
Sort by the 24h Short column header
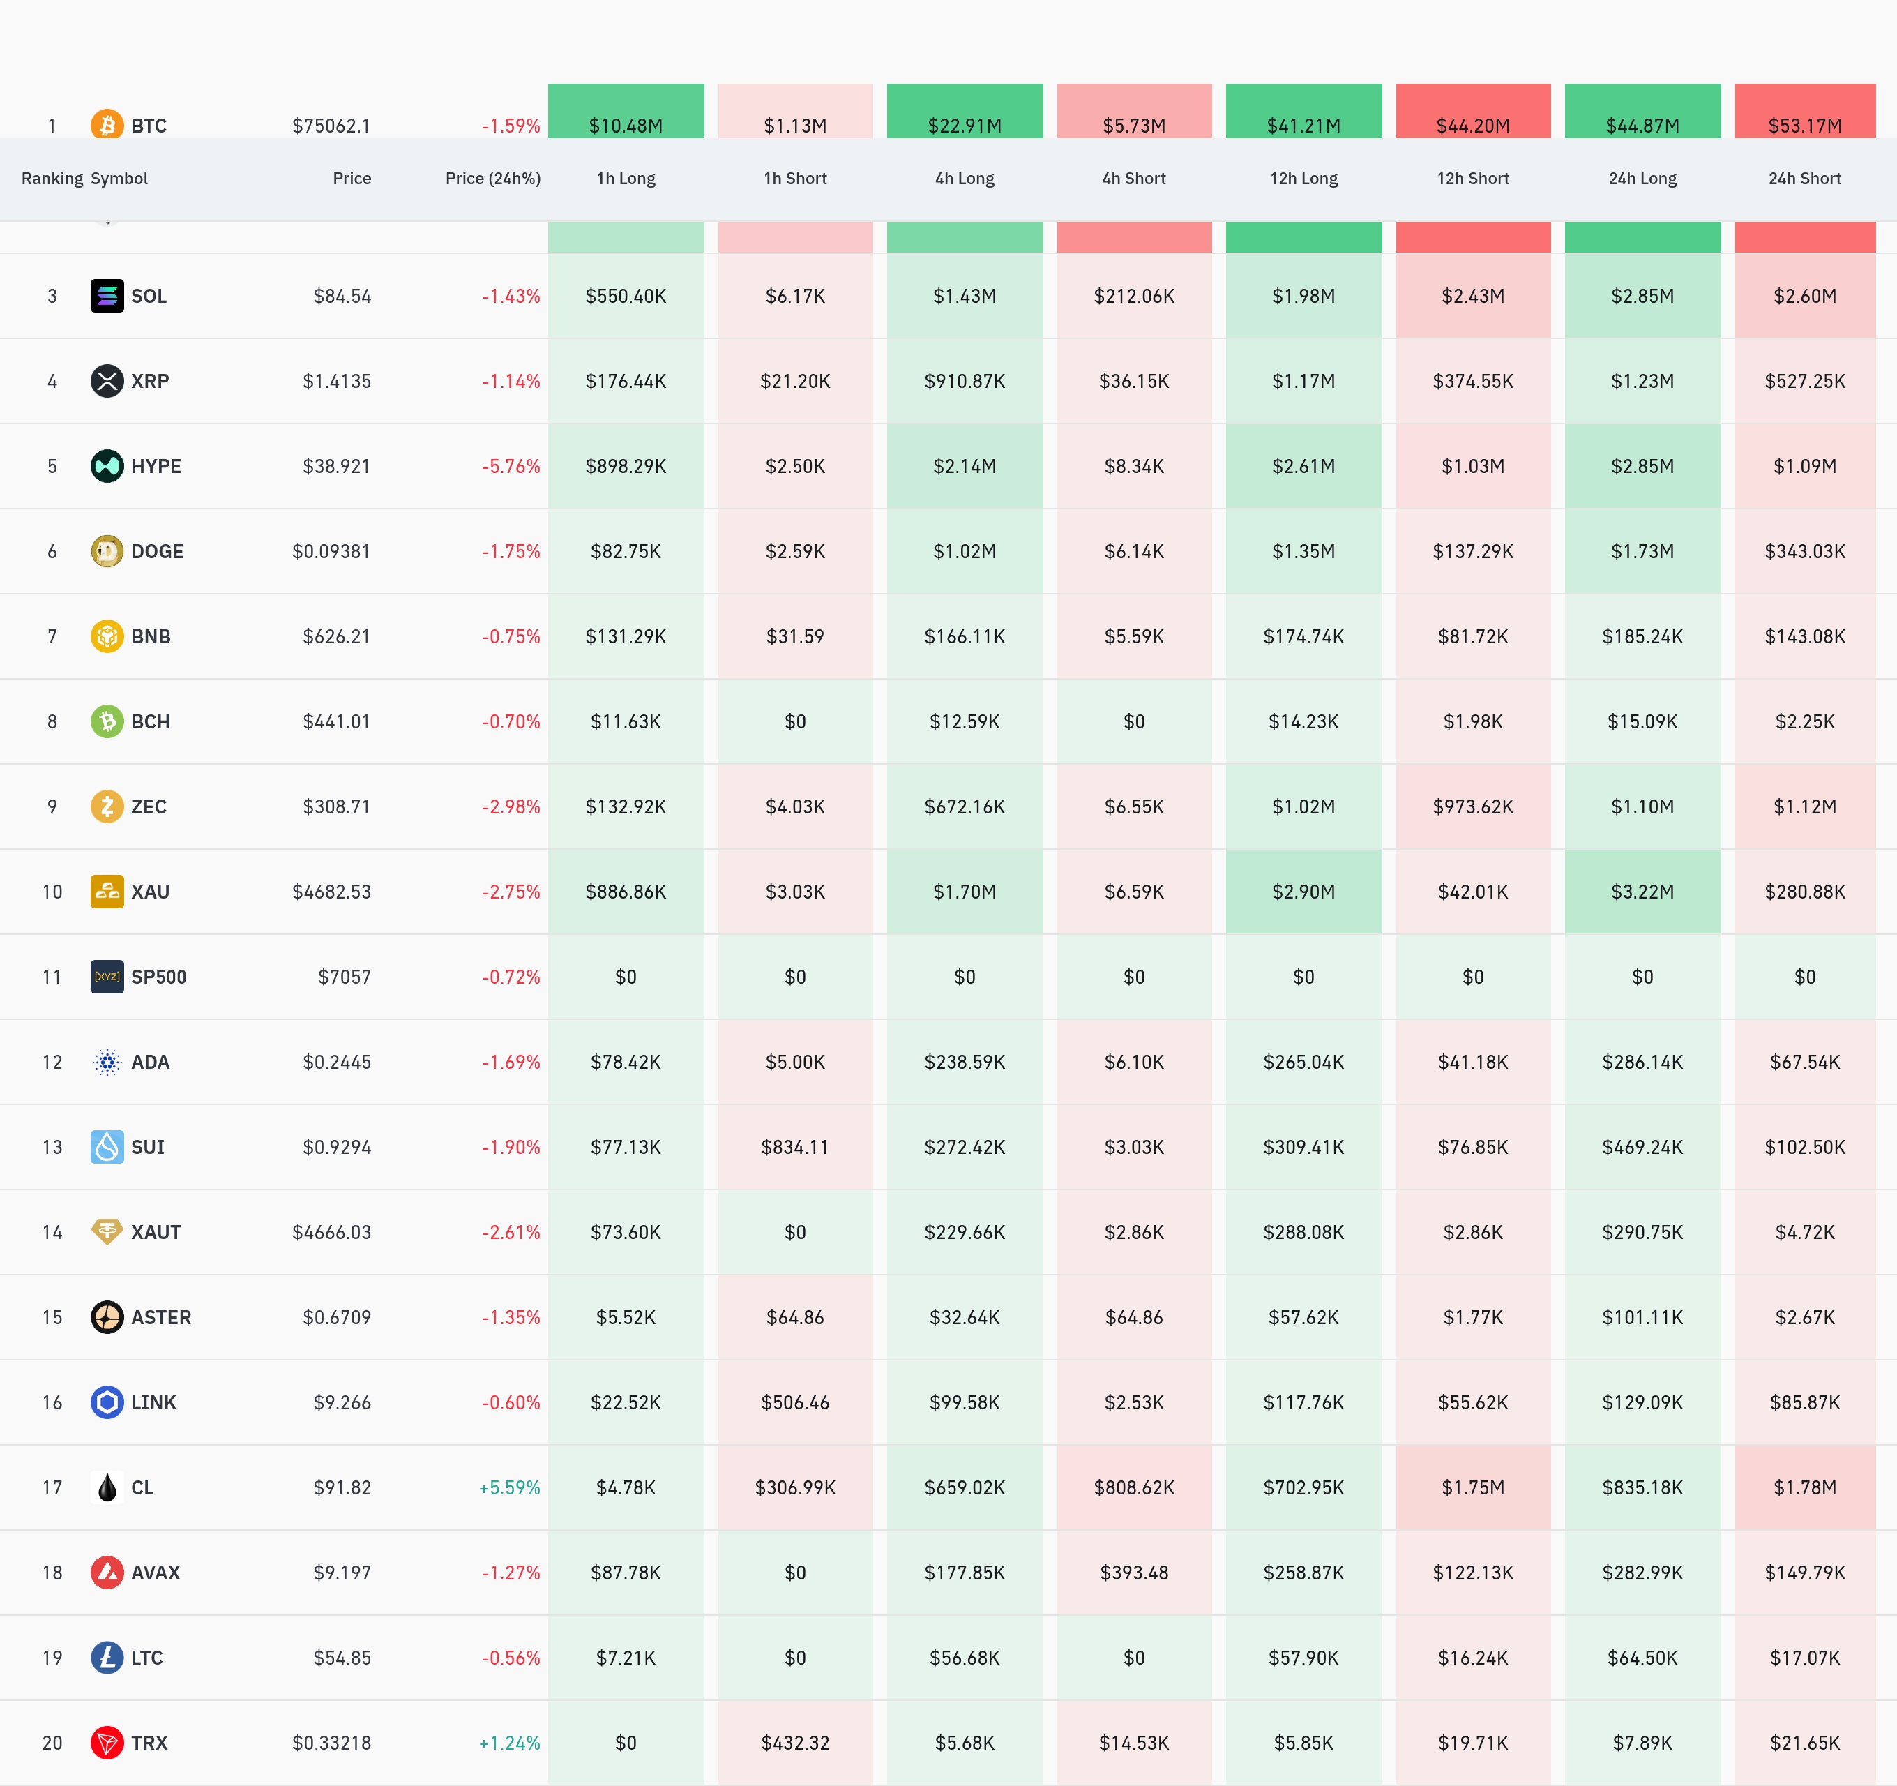1804,179
